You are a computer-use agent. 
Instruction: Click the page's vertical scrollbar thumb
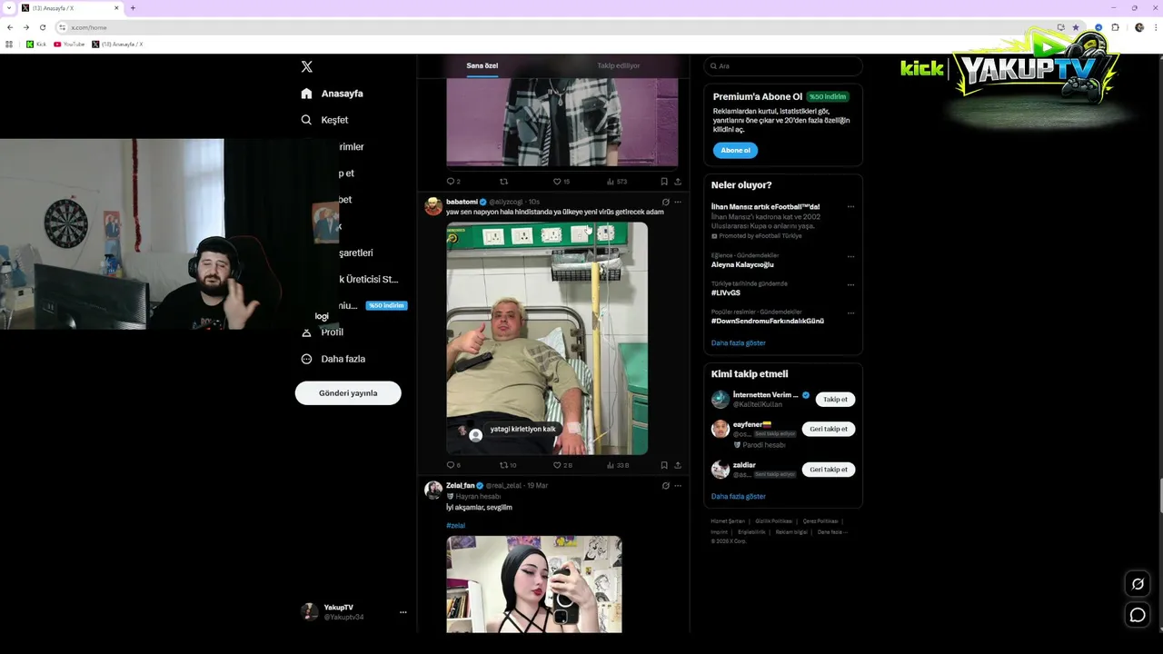pyautogui.click(x=1160, y=495)
